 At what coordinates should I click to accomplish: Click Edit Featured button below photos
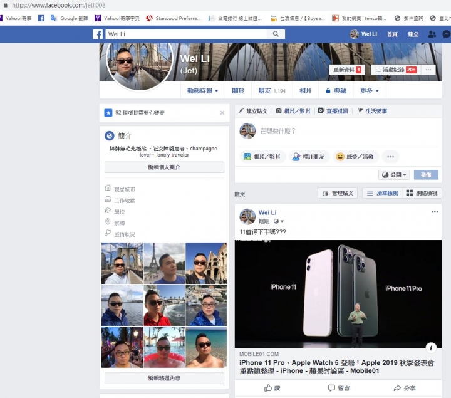coord(164,378)
